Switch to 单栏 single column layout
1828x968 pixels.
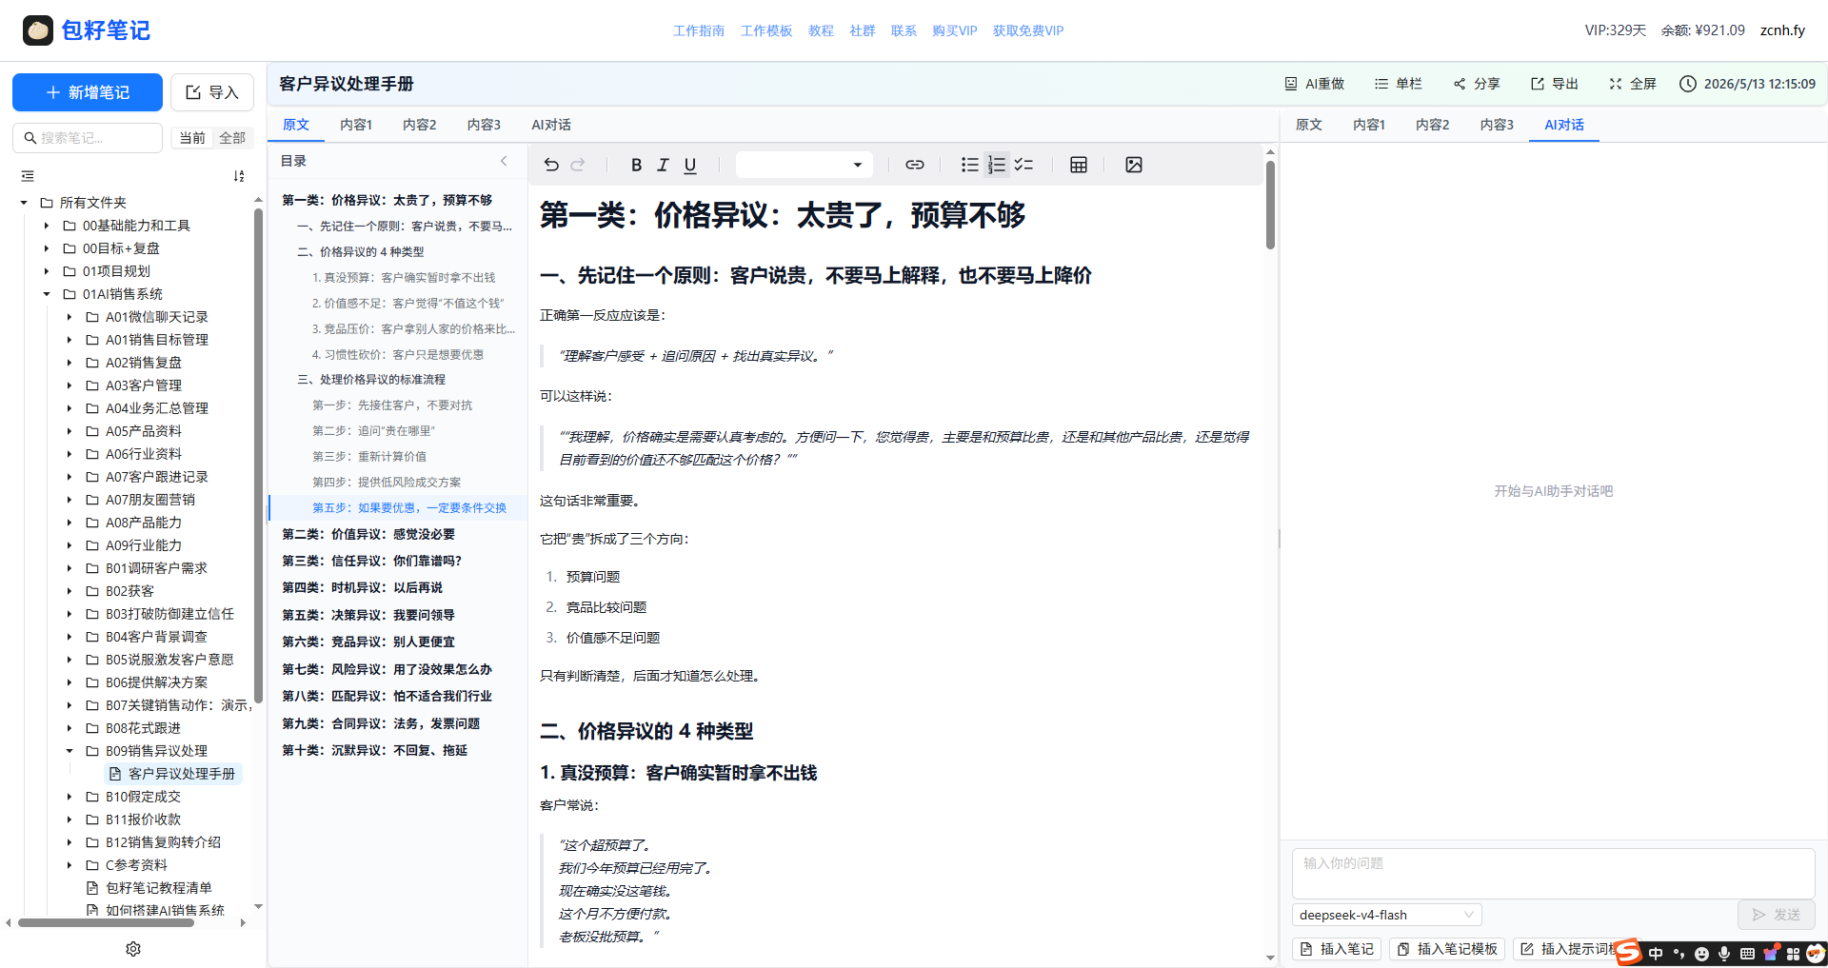pos(1398,84)
